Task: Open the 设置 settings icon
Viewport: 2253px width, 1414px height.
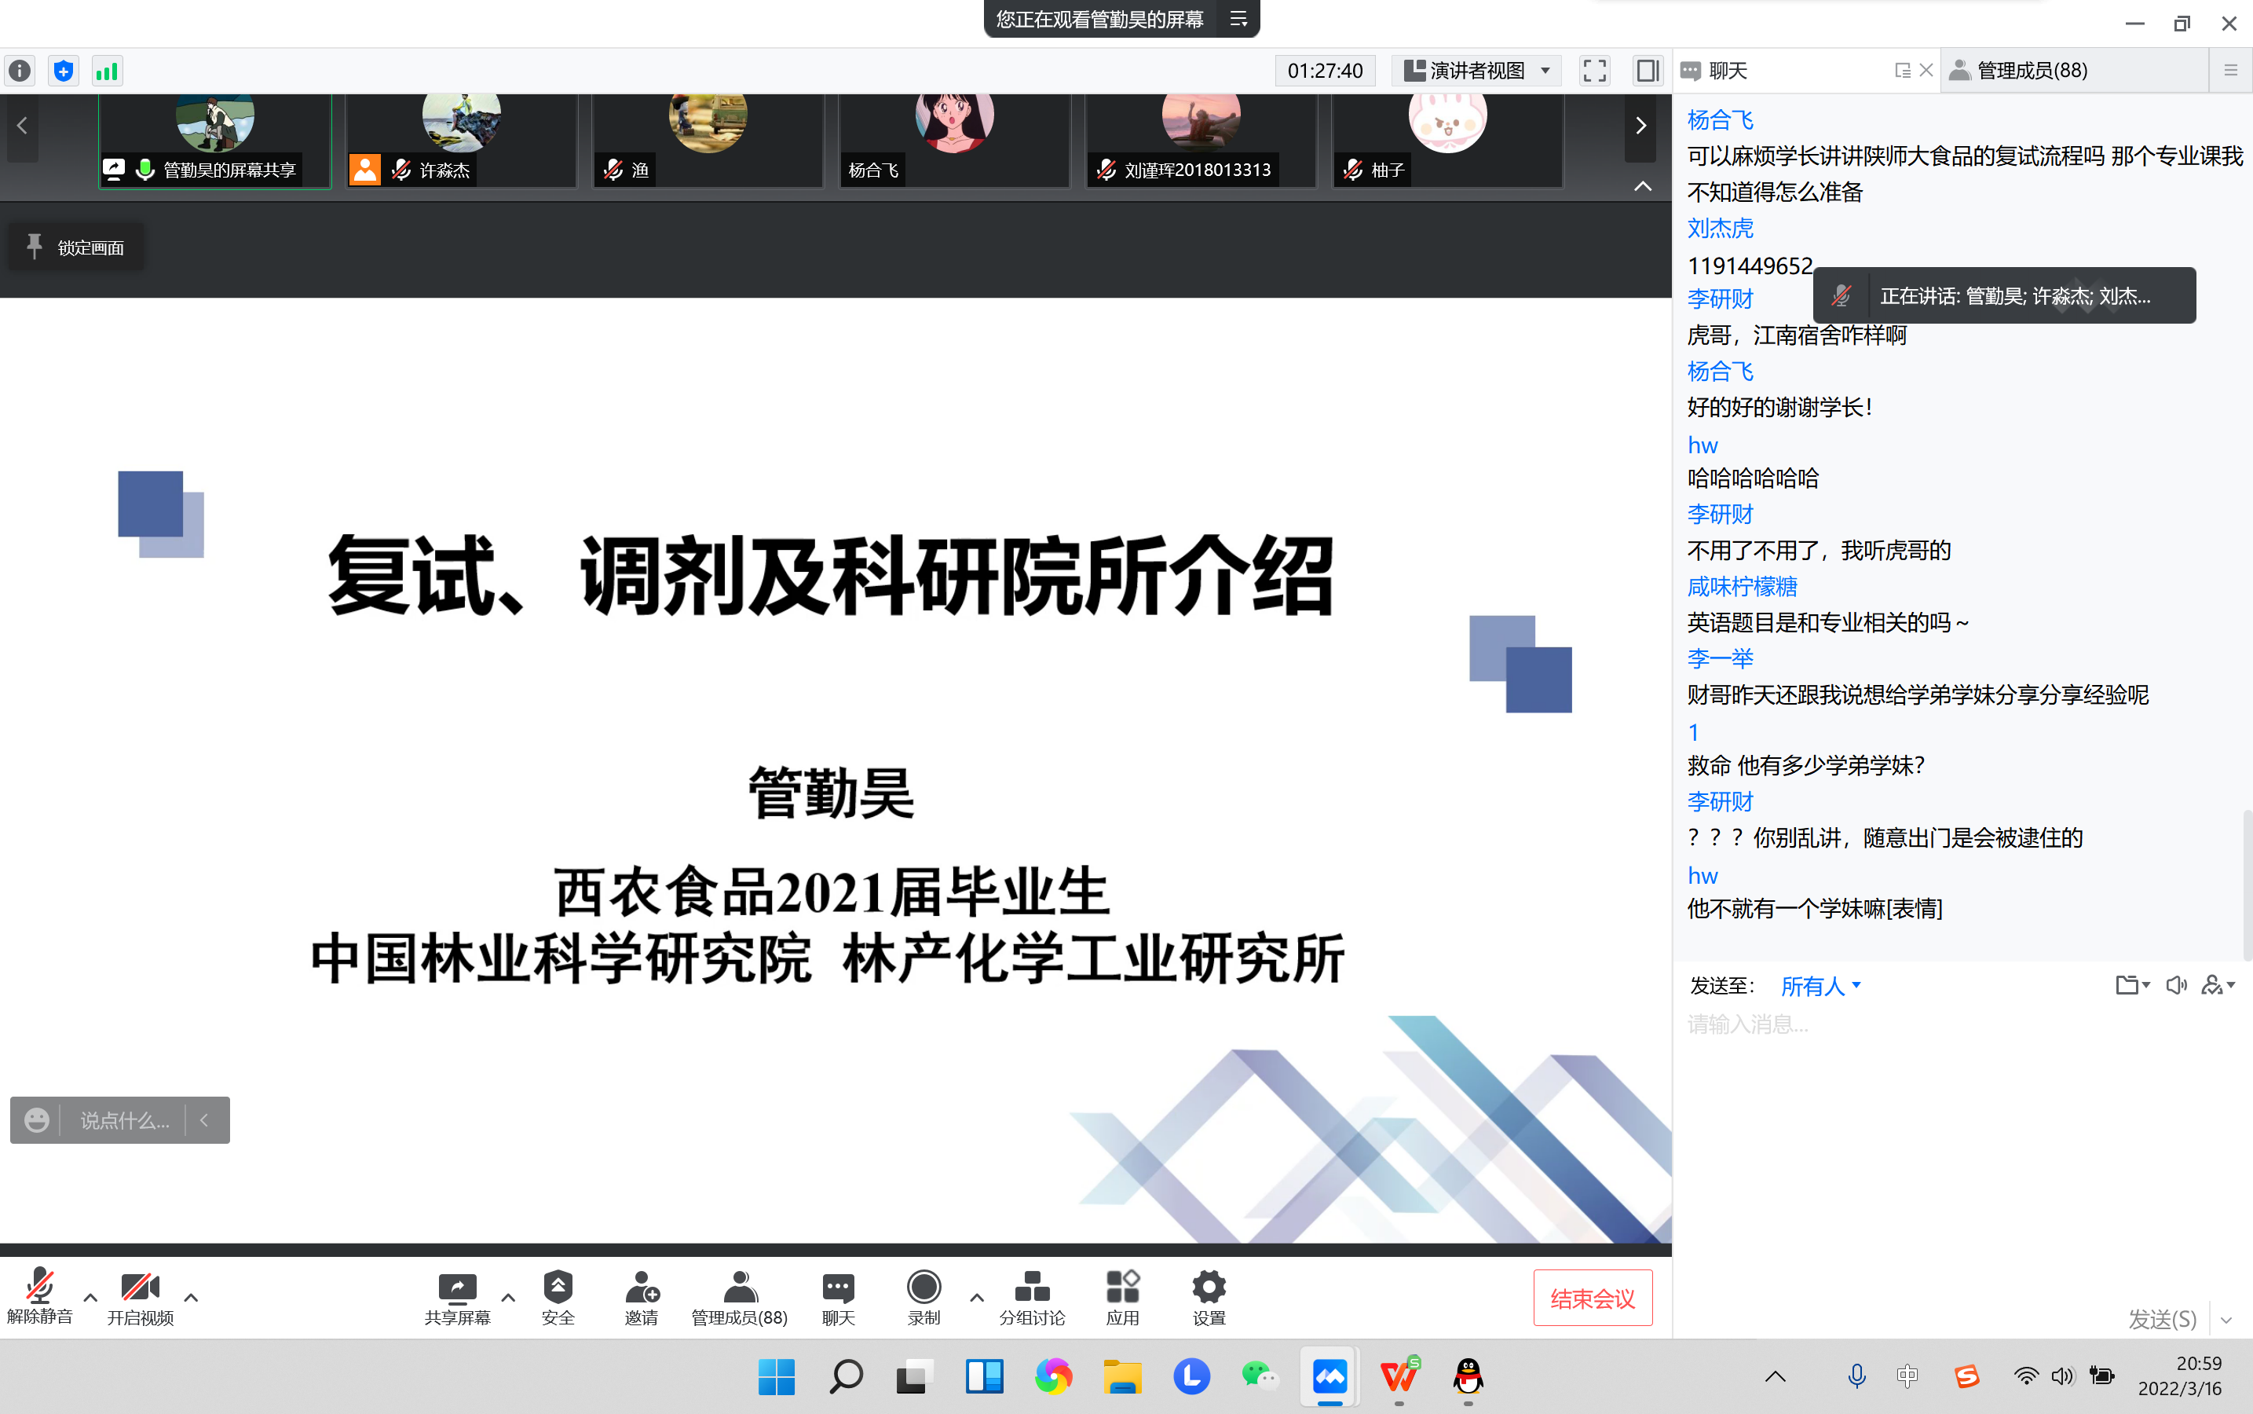Action: (1207, 1297)
